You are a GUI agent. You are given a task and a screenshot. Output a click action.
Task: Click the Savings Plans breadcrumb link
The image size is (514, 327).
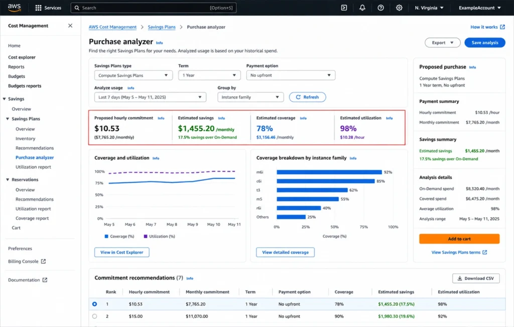coord(162,27)
